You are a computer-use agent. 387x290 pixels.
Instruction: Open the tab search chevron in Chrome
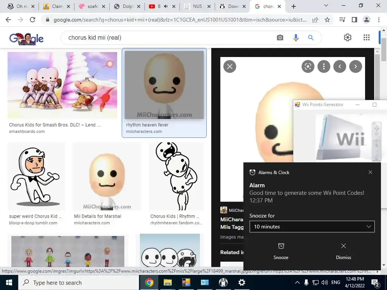pyautogui.click(x=326, y=5)
